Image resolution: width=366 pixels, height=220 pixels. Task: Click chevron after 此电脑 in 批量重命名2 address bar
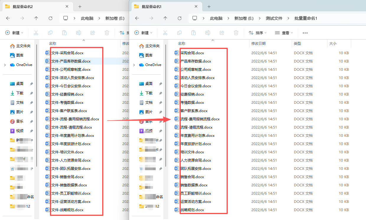pos(99,18)
